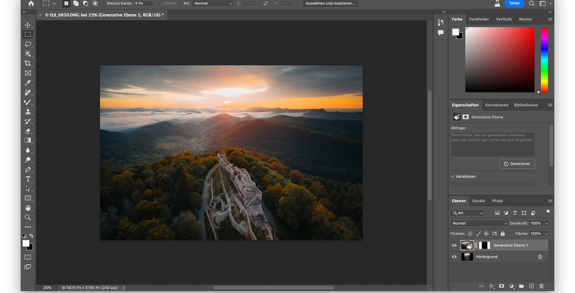Select the Clone Stamp tool
The image size is (575, 293).
28,112
